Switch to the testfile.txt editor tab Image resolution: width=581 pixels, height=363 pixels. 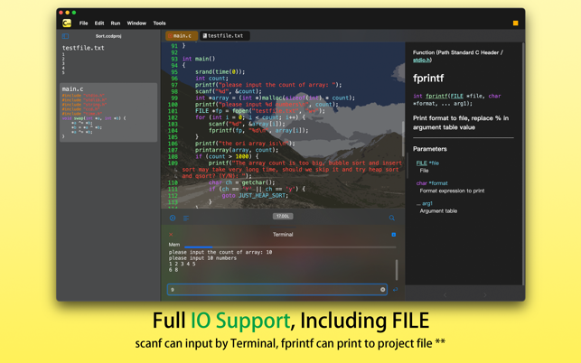(225, 35)
